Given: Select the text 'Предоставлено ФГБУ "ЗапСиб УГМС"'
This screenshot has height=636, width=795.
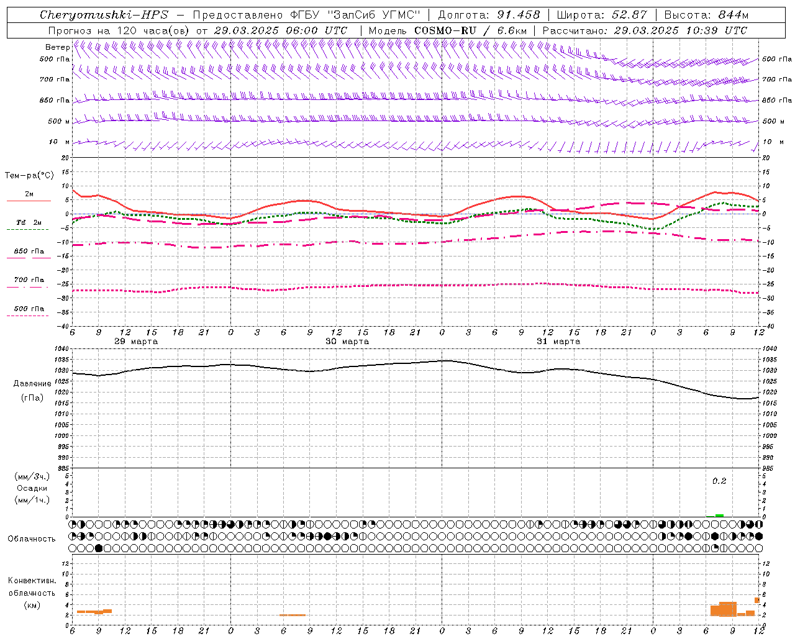Looking at the screenshot, I should pyautogui.click(x=307, y=15).
